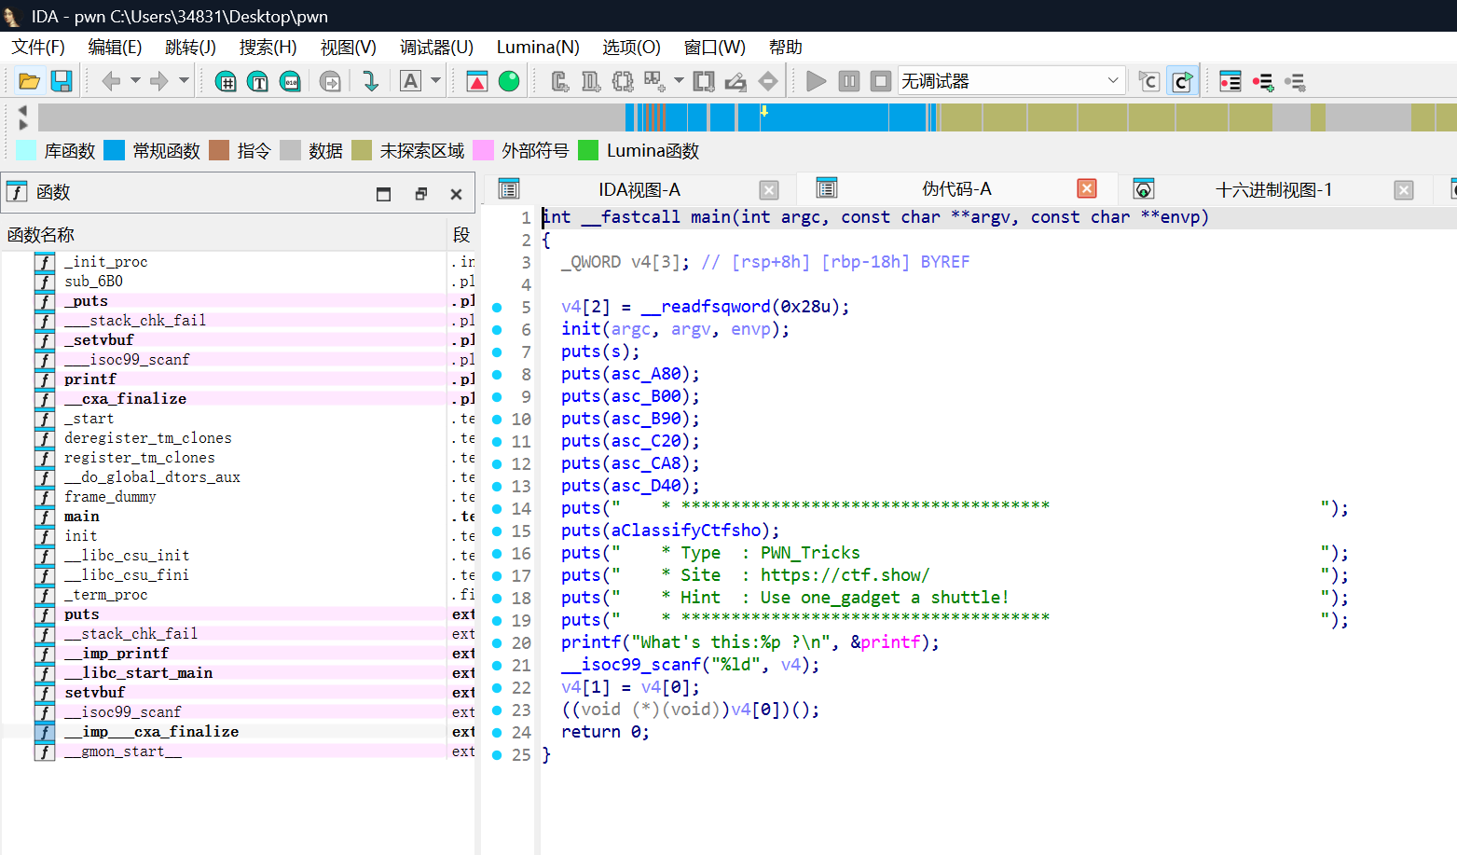Click the text view 'A' toolbar icon
1457x855 pixels.
pyautogui.click(x=410, y=81)
